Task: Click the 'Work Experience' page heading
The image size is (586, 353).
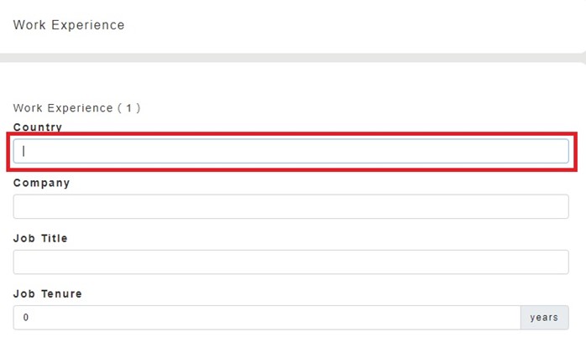Action: 69,25
